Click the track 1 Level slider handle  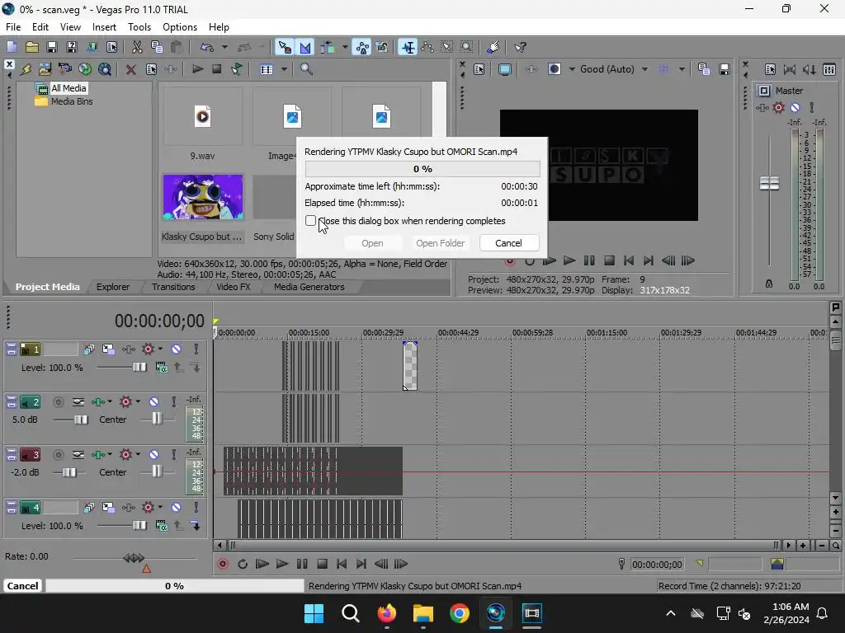[139, 367]
